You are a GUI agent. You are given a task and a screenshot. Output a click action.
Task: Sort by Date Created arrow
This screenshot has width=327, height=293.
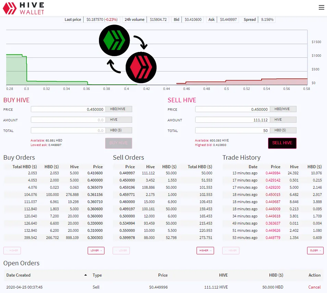click(86, 275)
